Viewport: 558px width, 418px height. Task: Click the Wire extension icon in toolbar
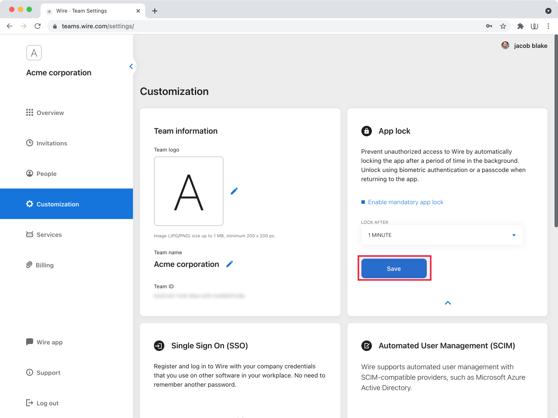pos(534,26)
